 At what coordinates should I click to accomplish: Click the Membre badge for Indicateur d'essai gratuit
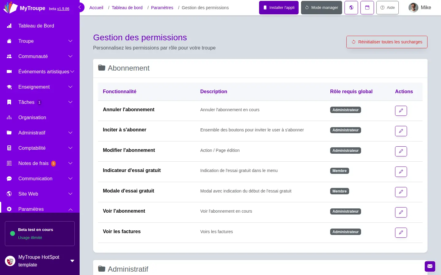340,171
